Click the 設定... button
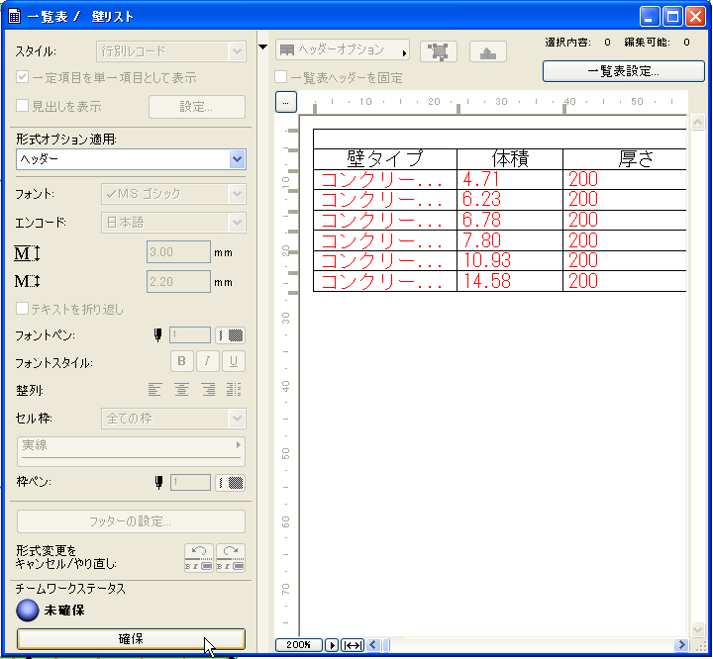The image size is (713, 659). click(197, 107)
